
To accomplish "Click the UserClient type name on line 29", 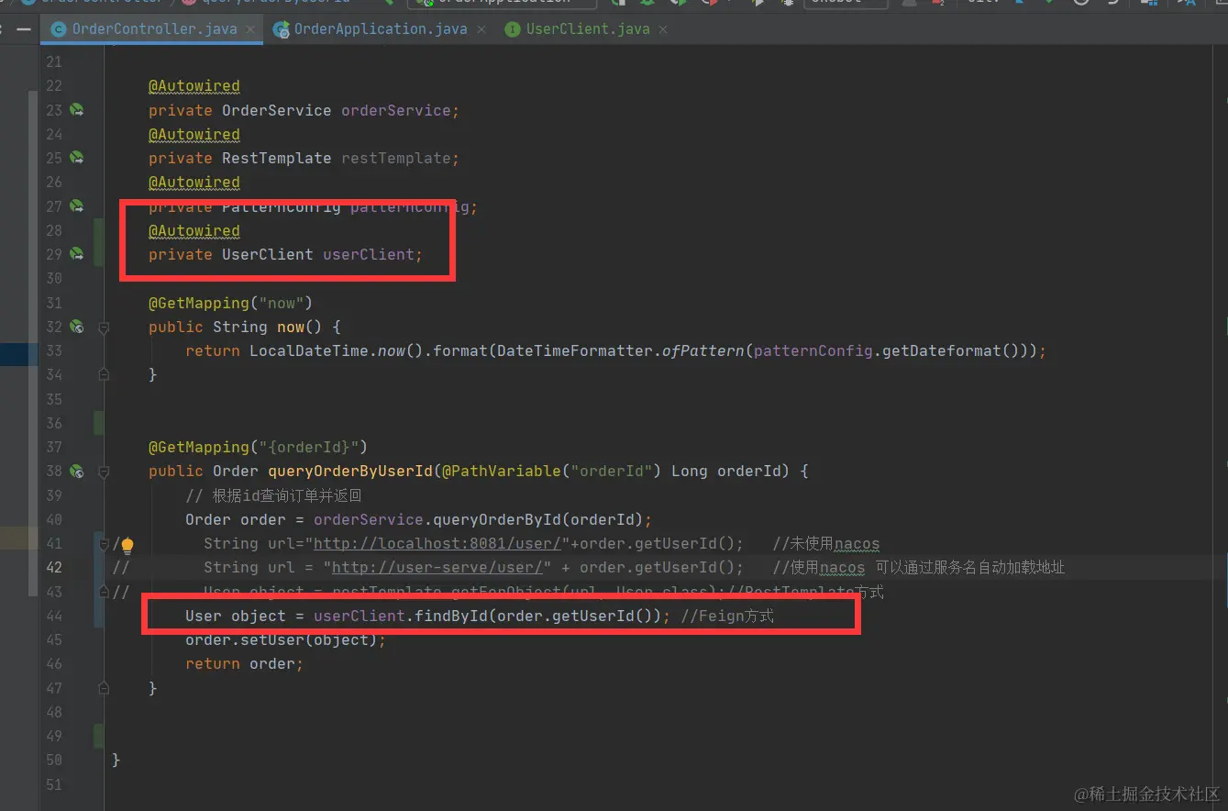I will (x=268, y=254).
